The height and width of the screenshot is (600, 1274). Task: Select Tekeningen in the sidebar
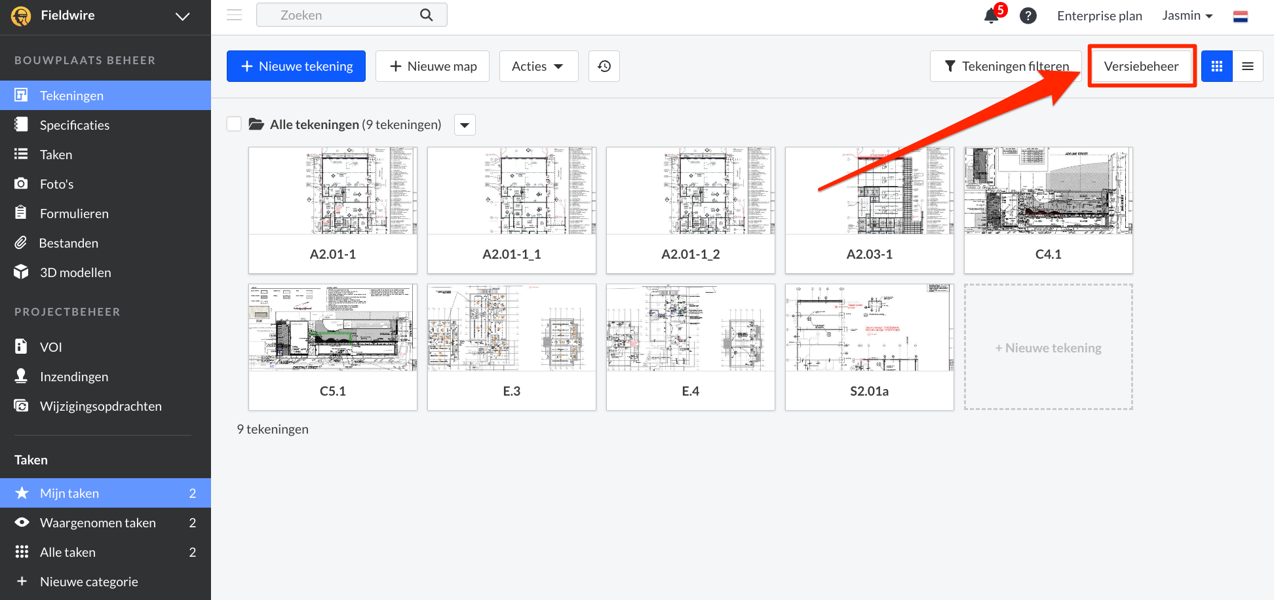[x=106, y=96]
